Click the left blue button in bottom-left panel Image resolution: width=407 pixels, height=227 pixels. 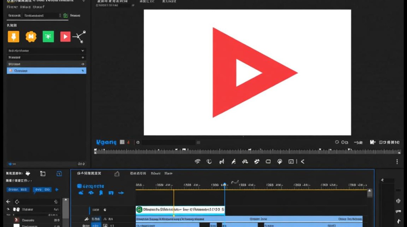pos(18,190)
